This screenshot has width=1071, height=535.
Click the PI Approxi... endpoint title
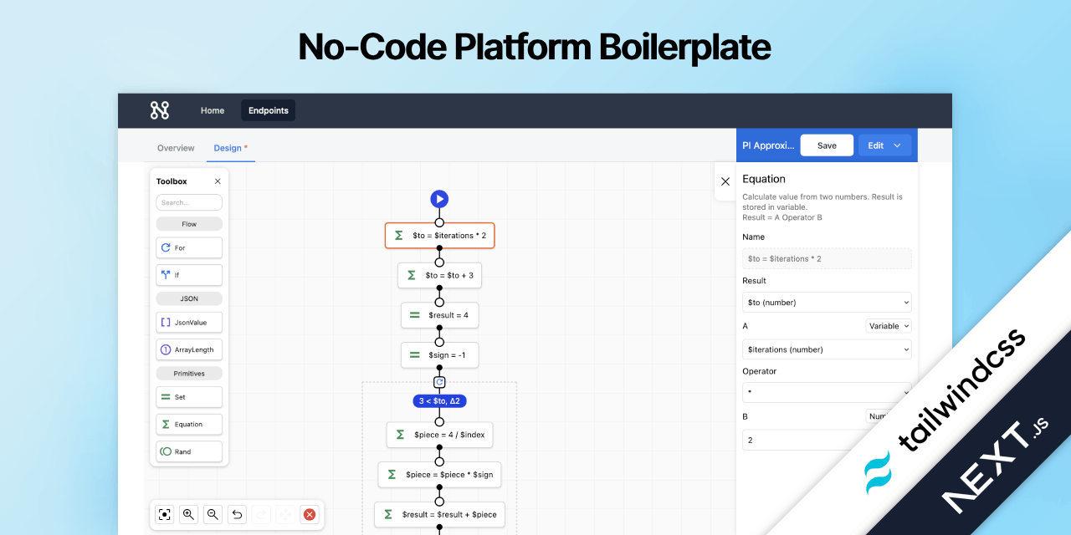768,145
